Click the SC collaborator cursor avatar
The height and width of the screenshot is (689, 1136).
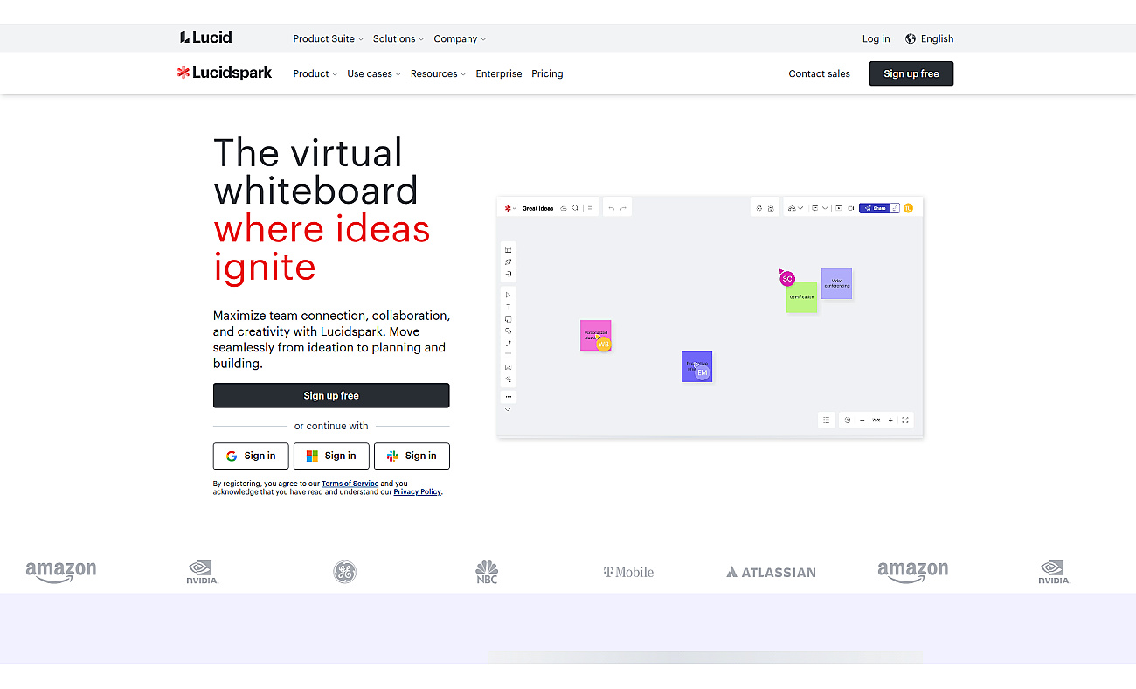click(x=787, y=279)
